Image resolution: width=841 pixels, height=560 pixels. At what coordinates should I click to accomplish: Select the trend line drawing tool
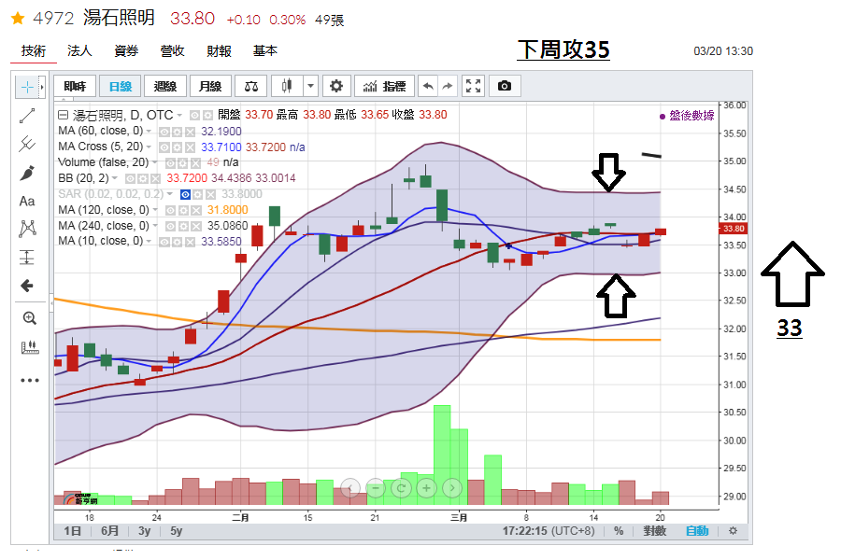pos(27,116)
